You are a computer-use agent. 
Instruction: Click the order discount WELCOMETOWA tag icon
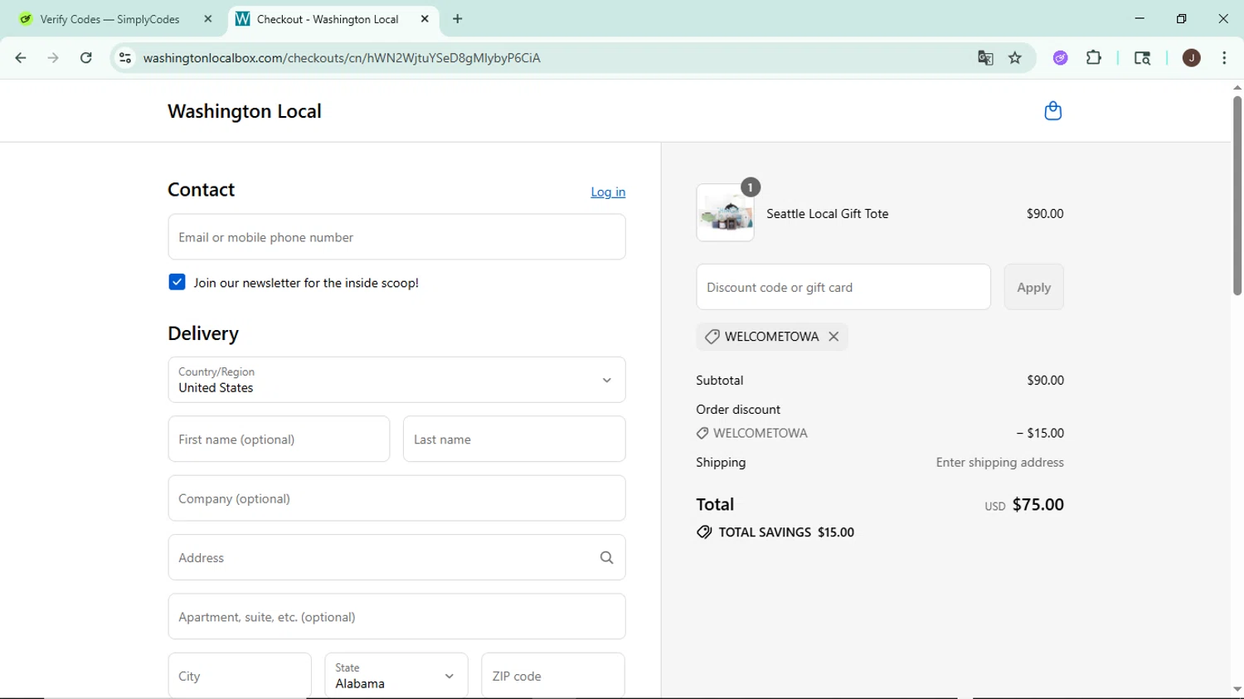[x=702, y=434]
